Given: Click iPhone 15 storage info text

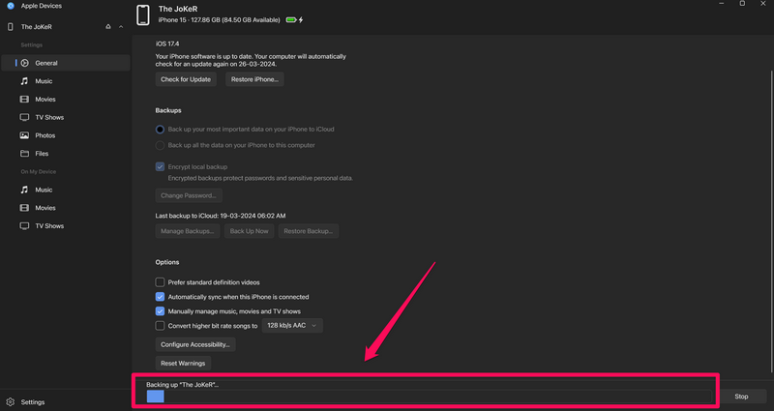Looking at the screenshot, I should pos(220,20).
